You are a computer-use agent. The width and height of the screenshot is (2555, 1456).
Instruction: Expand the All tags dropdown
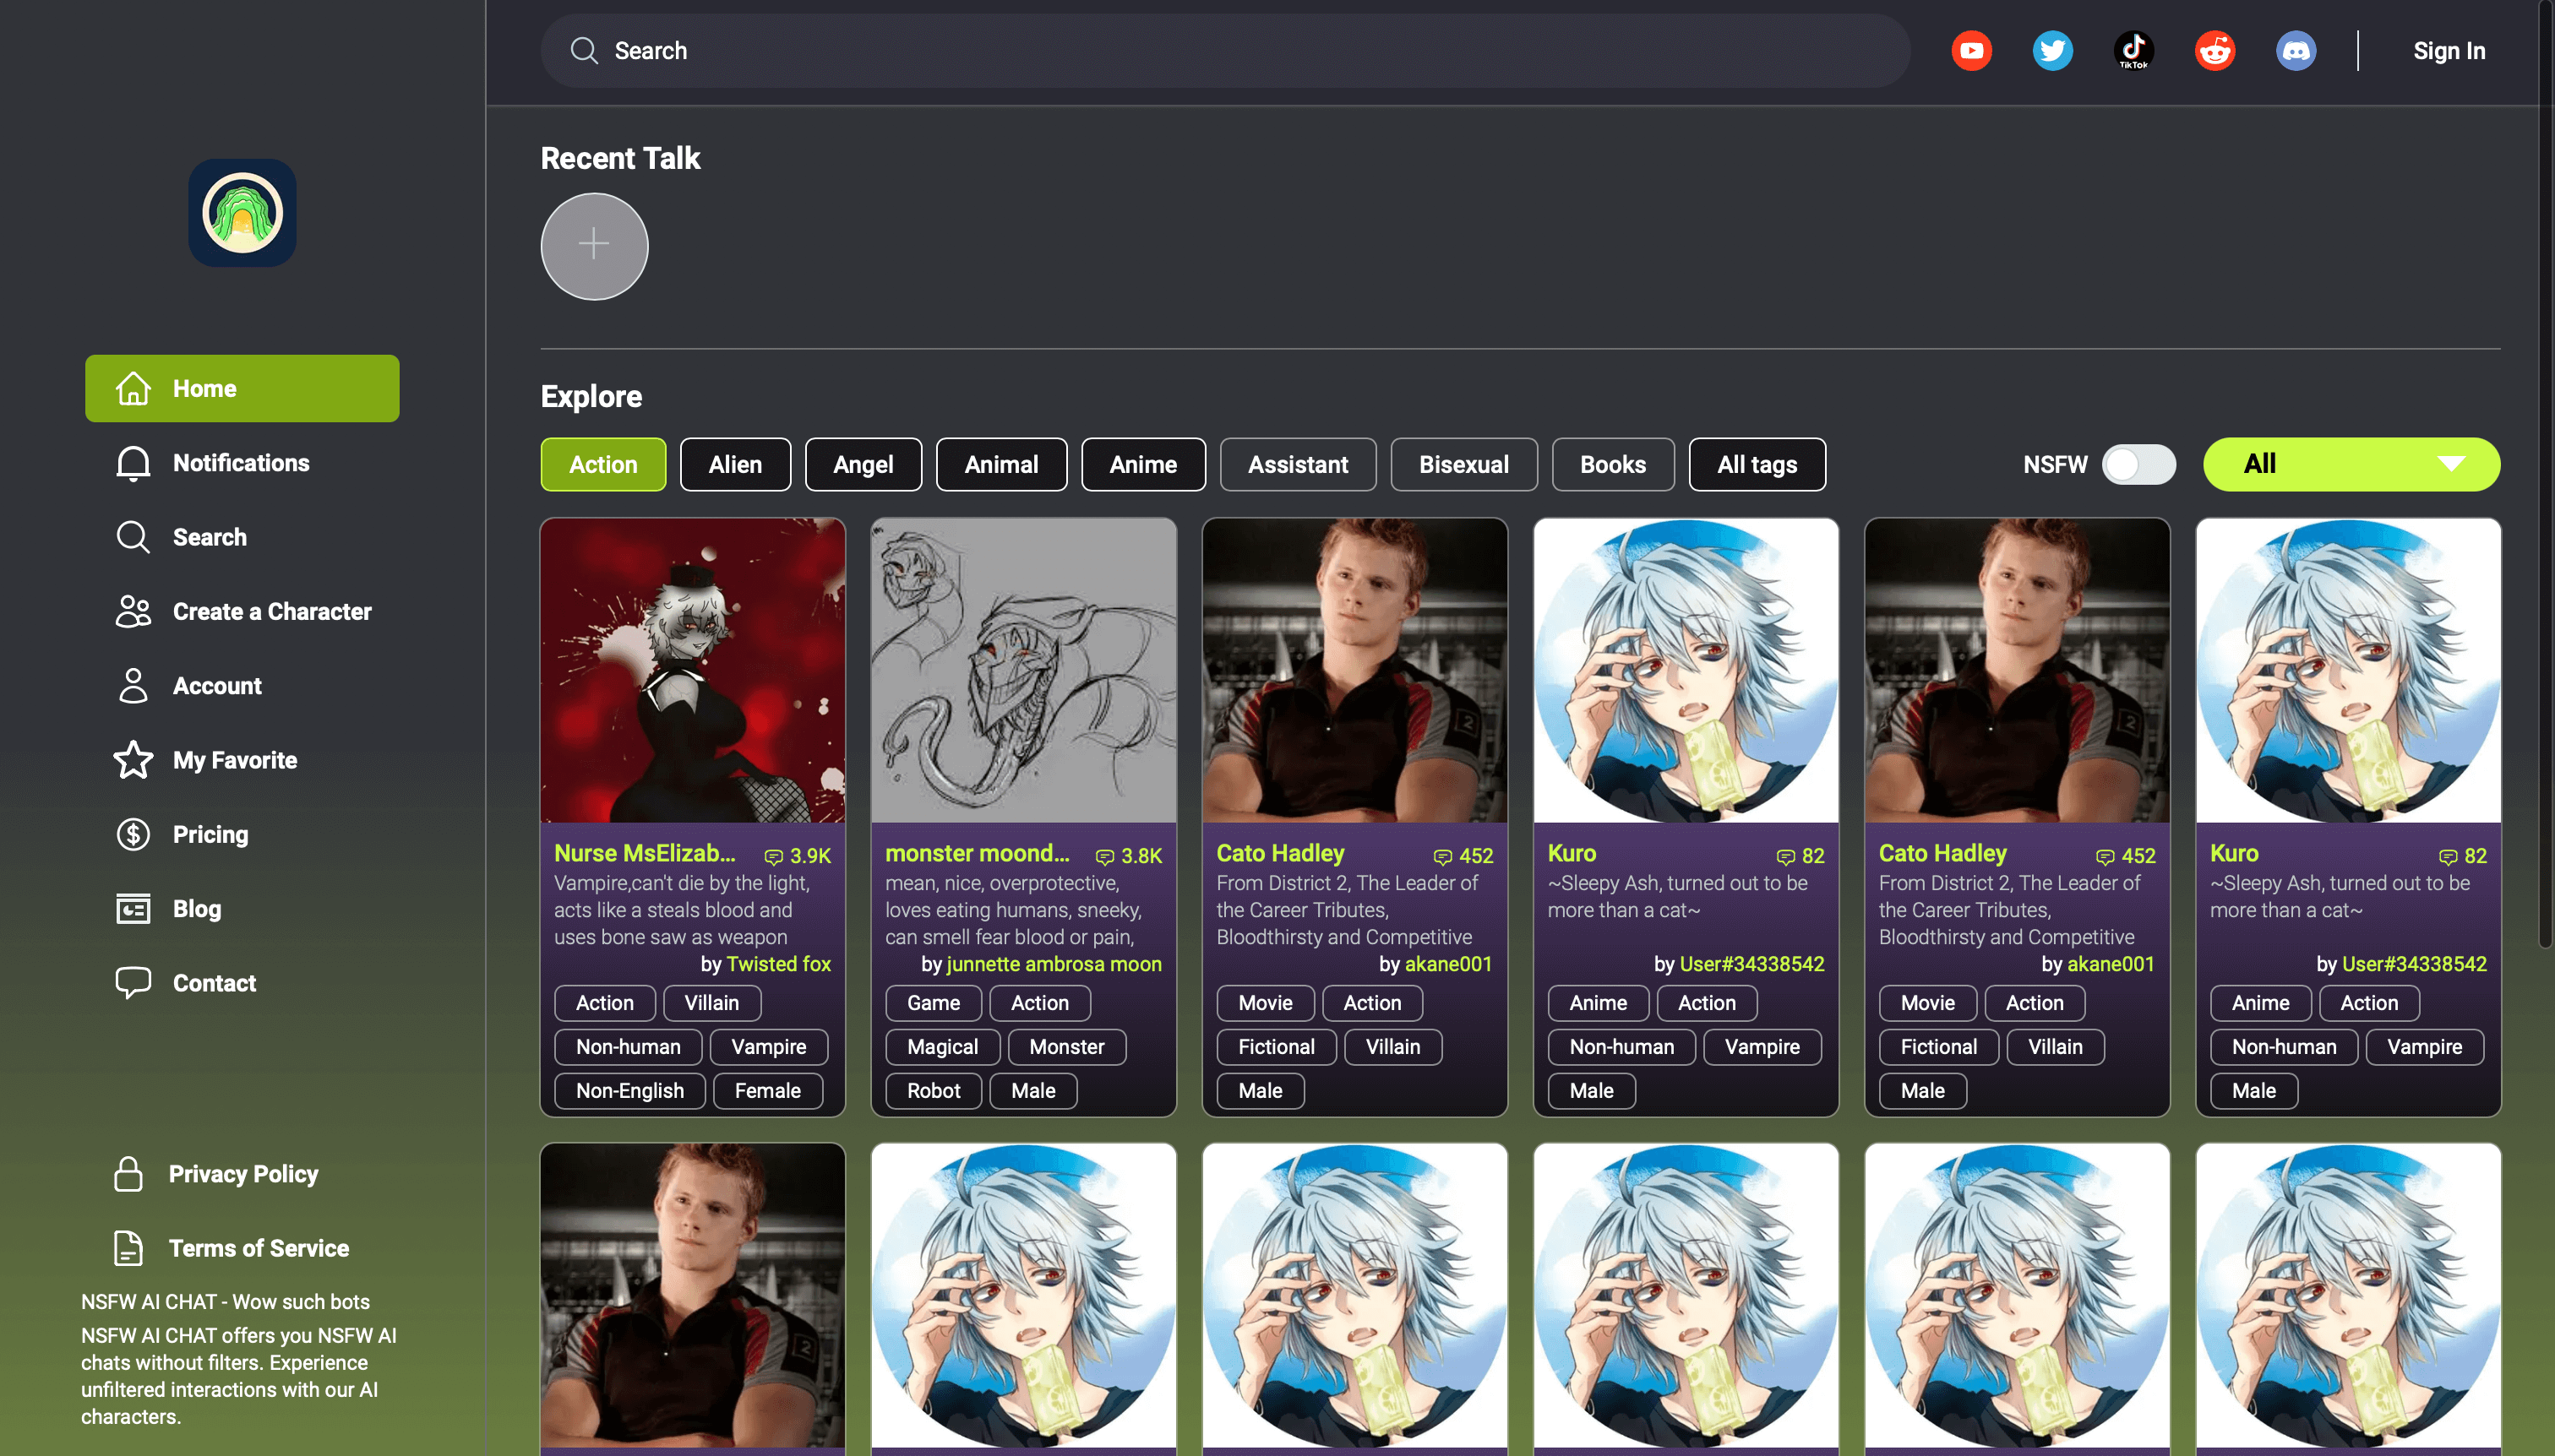pyautogui.click(x=1757, y=465)
